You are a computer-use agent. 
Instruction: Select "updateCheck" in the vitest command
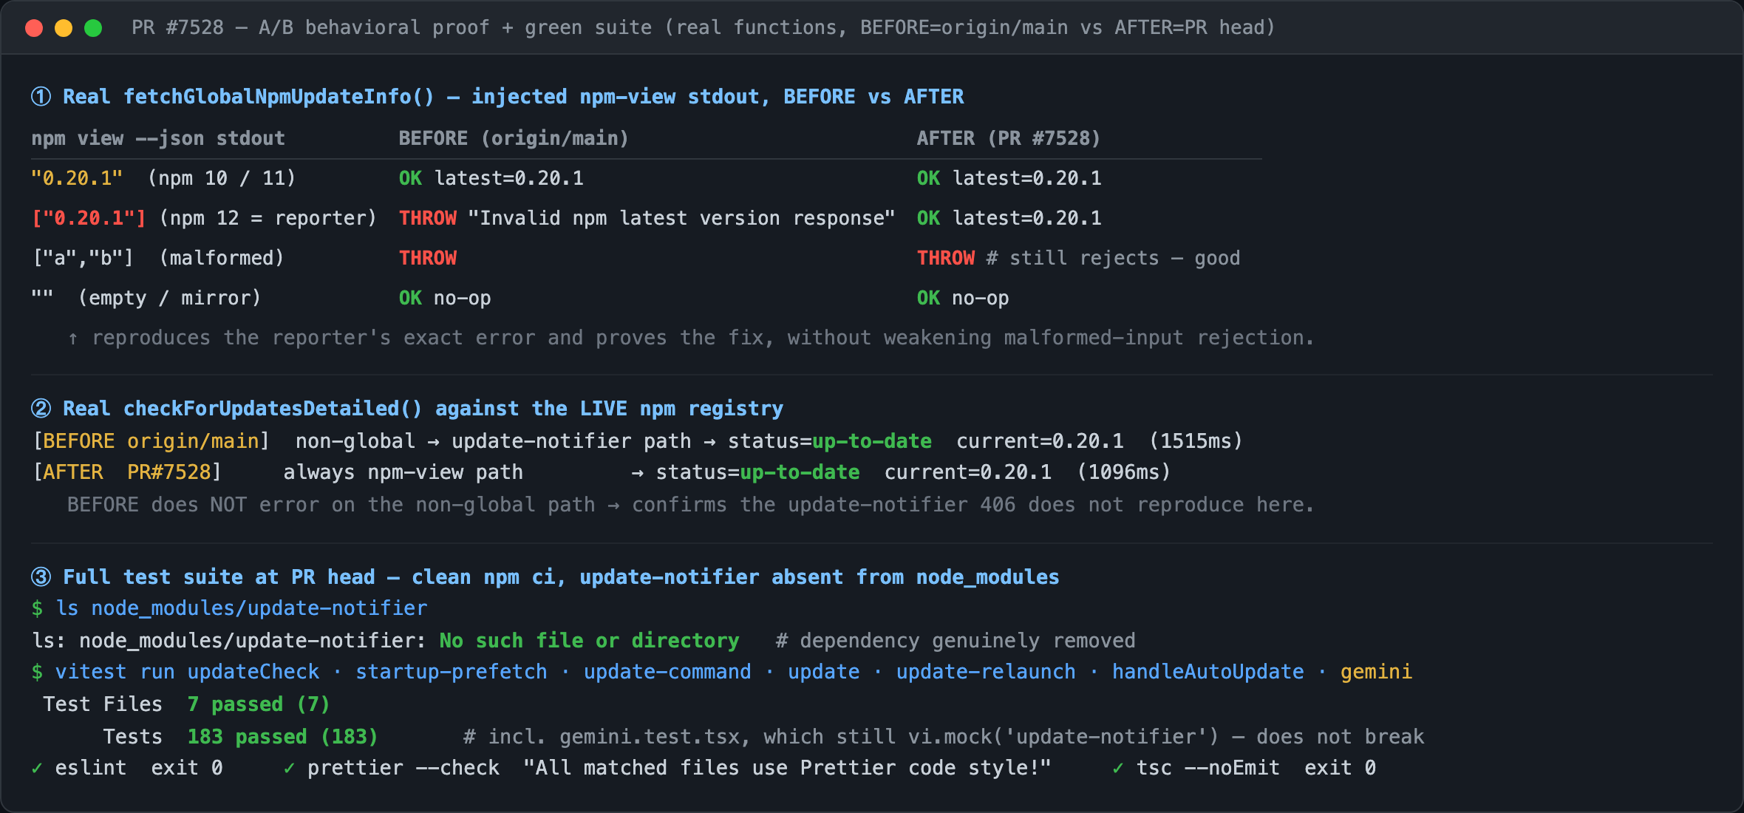[x=253, y=672]
